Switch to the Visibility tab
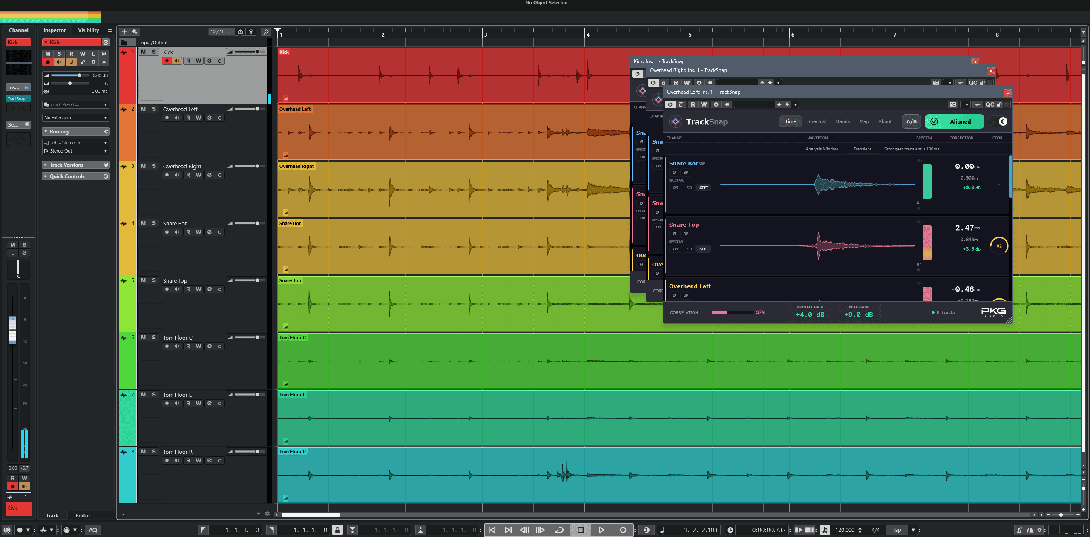The width and height of the screenshot is (1090, 537). [x=88, y=30]
